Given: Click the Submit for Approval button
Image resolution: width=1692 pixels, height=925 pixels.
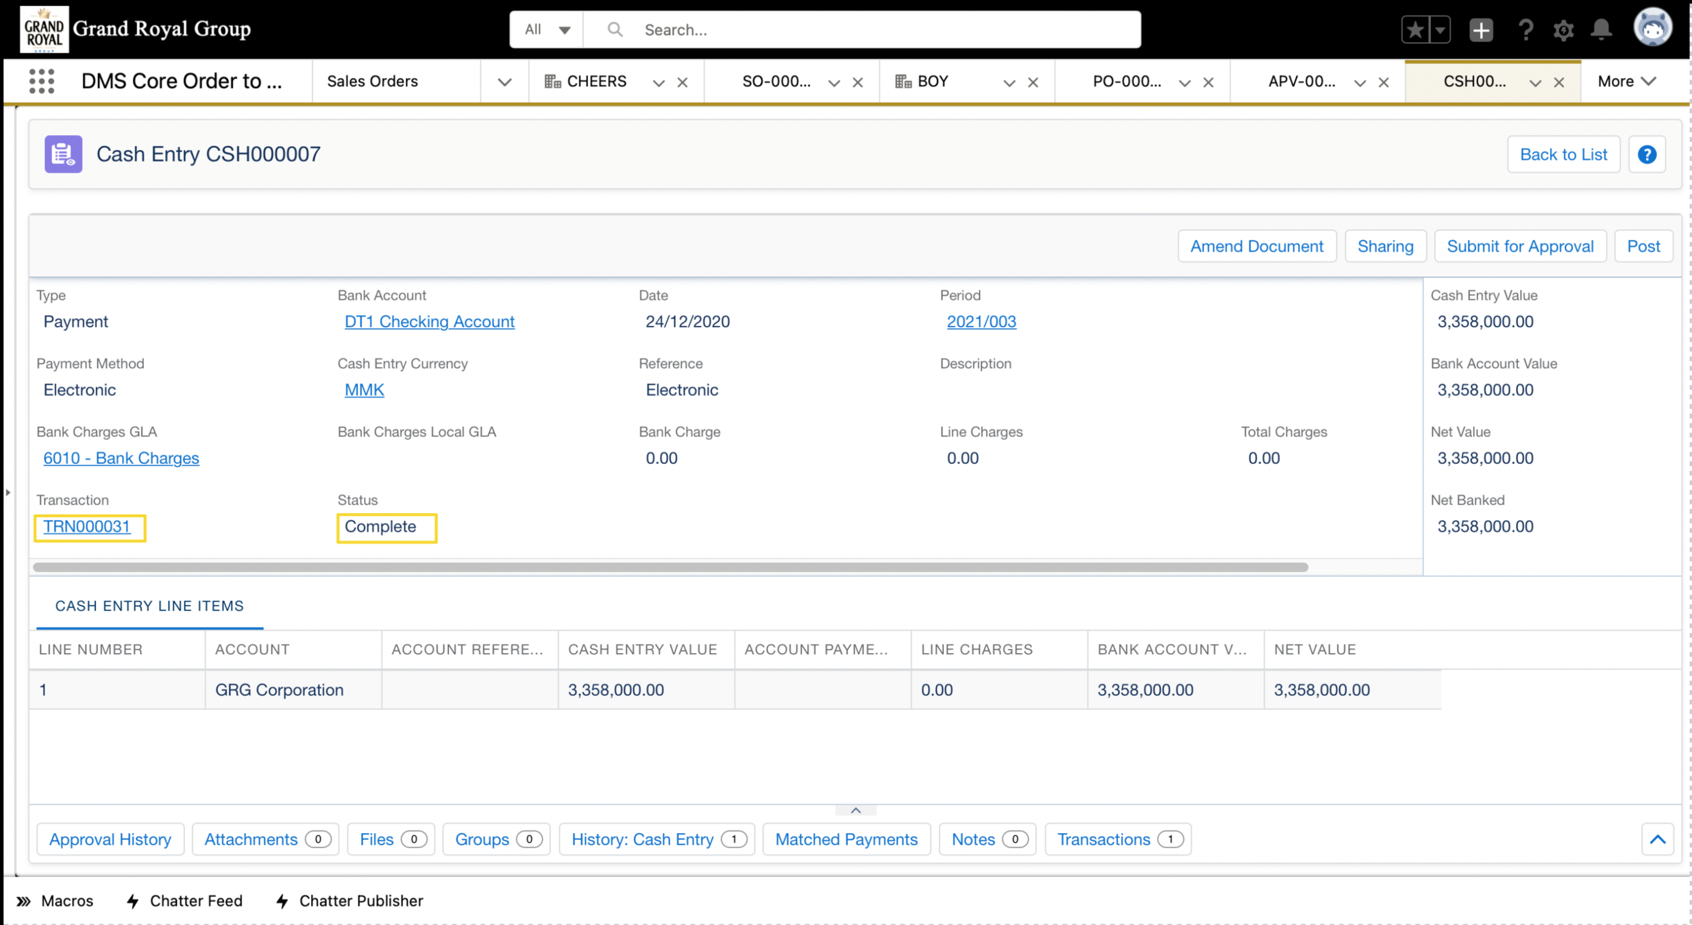Looking at the screenshot, I should [1519, 246].
